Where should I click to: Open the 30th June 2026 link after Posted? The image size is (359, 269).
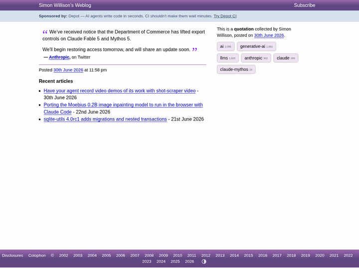[x=68, y=70]
